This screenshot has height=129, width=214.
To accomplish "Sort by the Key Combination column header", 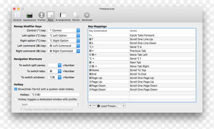I will [109, 31].
